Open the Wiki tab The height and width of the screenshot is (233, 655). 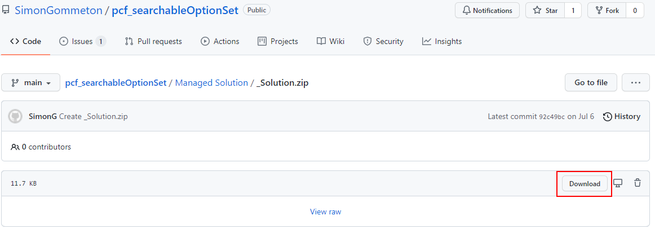point(330,41)
